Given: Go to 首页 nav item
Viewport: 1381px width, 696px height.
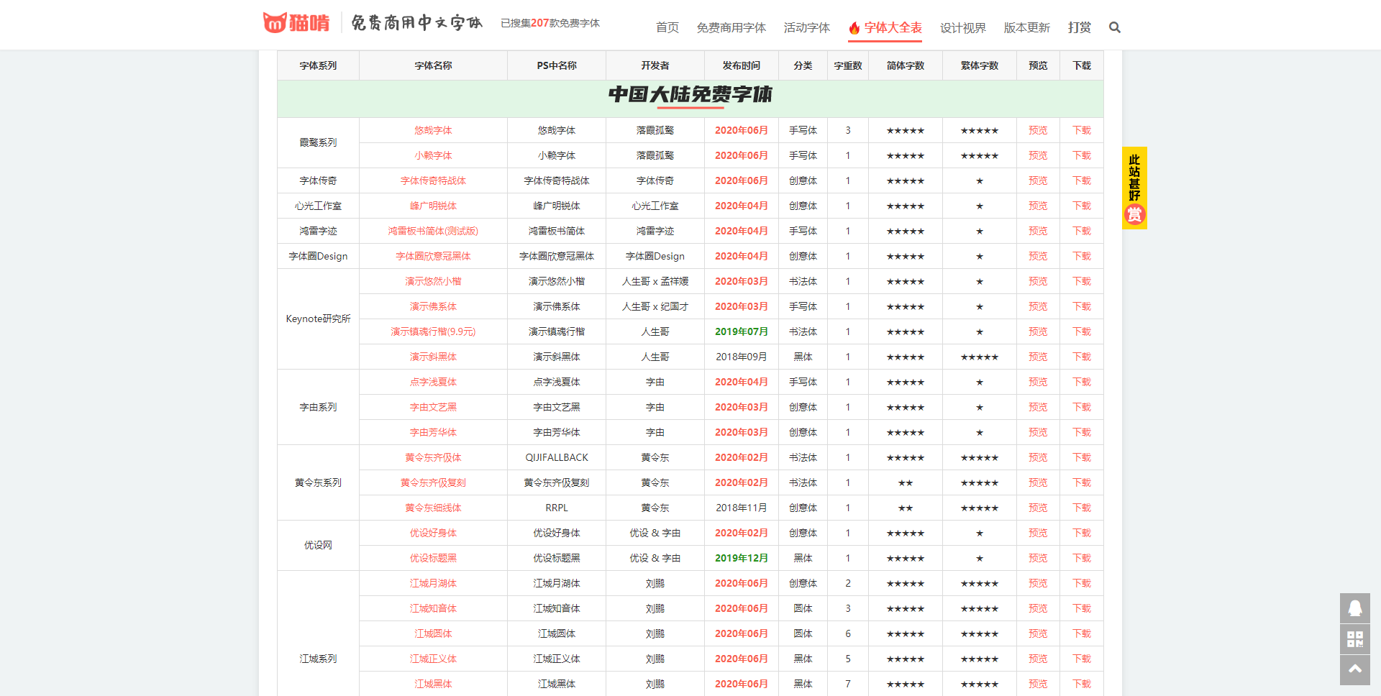Looking at the screenshot, I should click(667, 27).
